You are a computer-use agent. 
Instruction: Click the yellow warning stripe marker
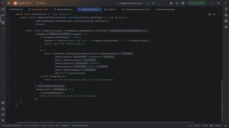pos(222,110)
